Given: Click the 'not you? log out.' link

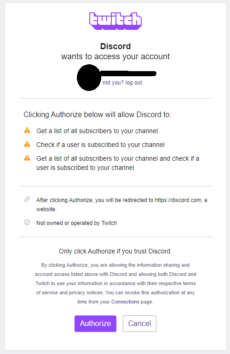Looking at the screenshot, I should 123,83.
